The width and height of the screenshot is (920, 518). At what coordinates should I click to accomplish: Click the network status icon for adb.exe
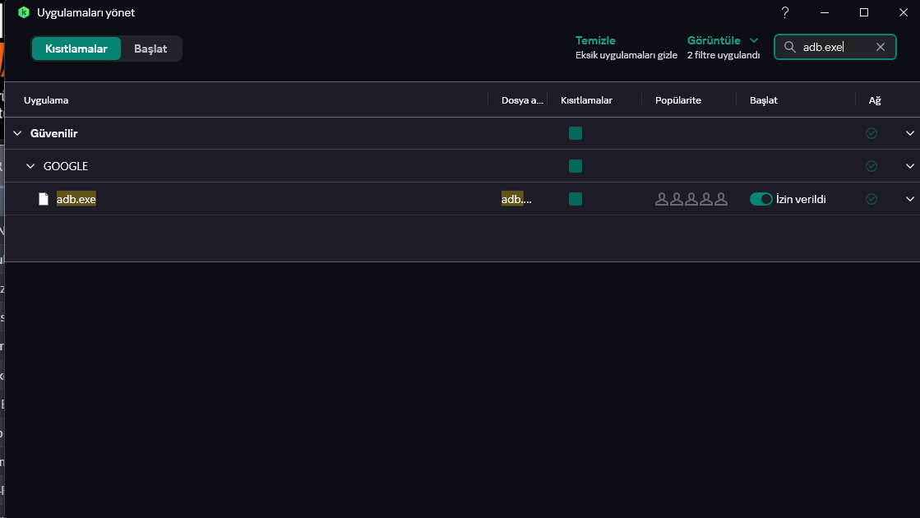tap(871, 199)
